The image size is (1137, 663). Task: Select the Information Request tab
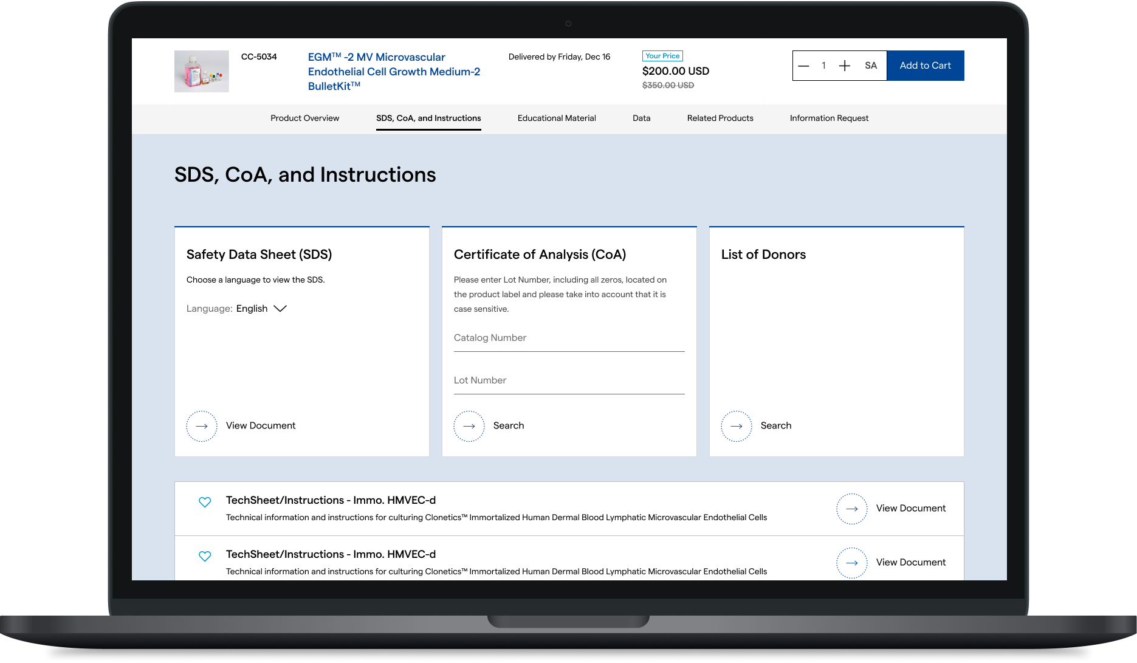pyautogui.click(x=829, y=119)
